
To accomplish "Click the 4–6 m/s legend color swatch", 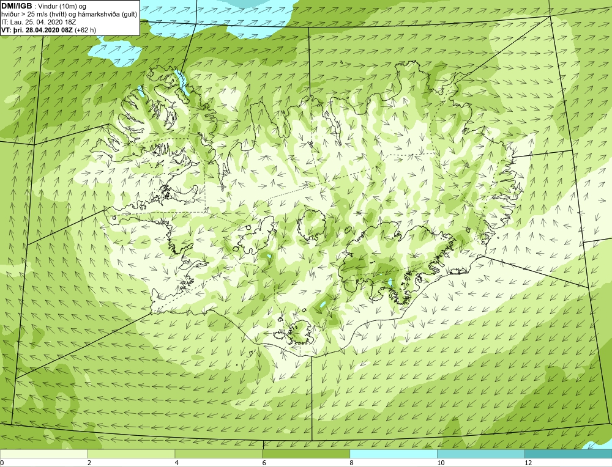I will coord(218,454).
